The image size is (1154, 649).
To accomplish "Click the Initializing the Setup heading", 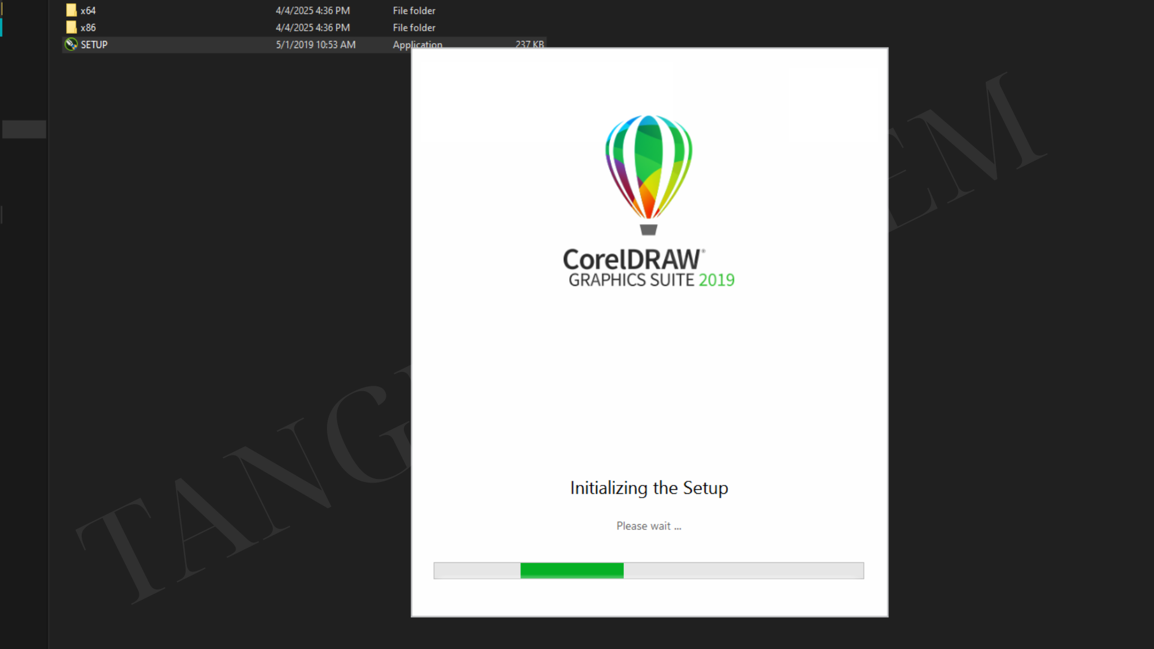I will pyautogui.click(x=649, y=487).
